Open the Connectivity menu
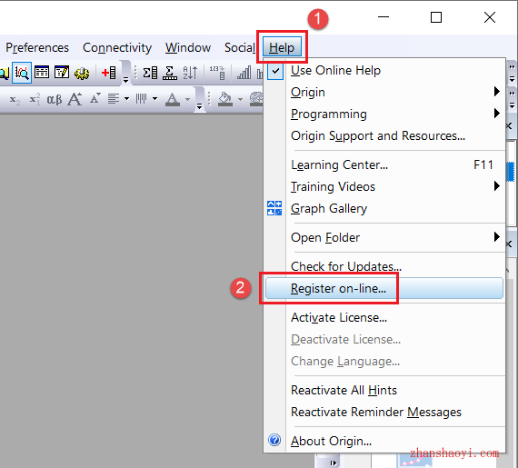The height and width of the screenshot is (468, 518). (117, 48)
